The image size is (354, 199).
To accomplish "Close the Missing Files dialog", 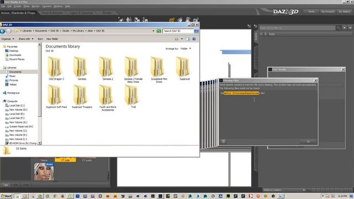I will tap(316, 81).
